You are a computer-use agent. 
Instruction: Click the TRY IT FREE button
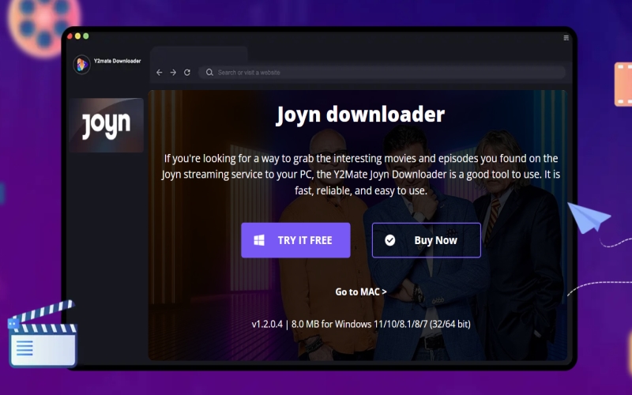point(295,240)
